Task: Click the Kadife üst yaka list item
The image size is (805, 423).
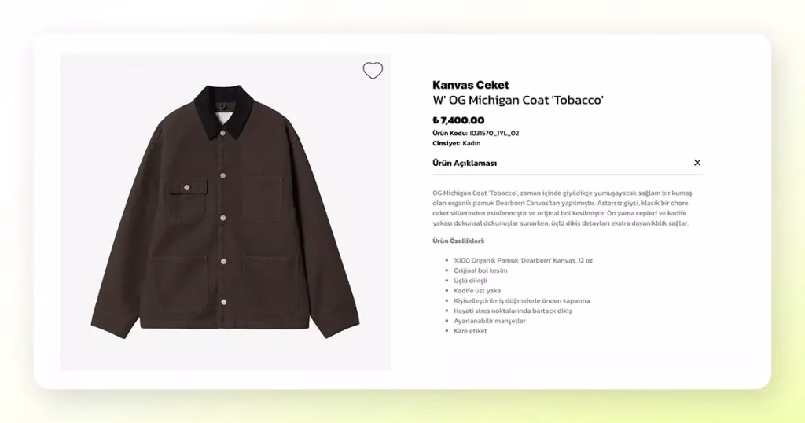Action: coord(477,291)
